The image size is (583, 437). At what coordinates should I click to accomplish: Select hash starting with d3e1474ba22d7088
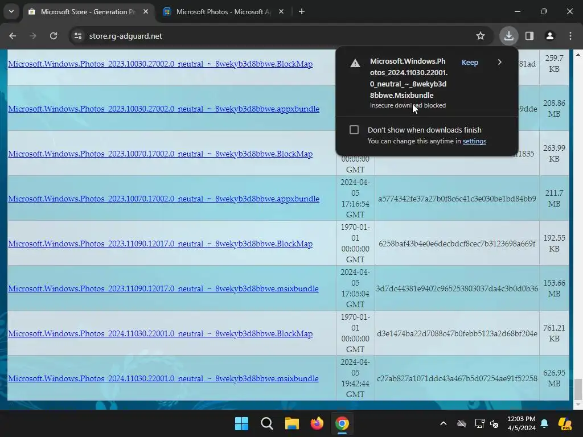(457, 333)
